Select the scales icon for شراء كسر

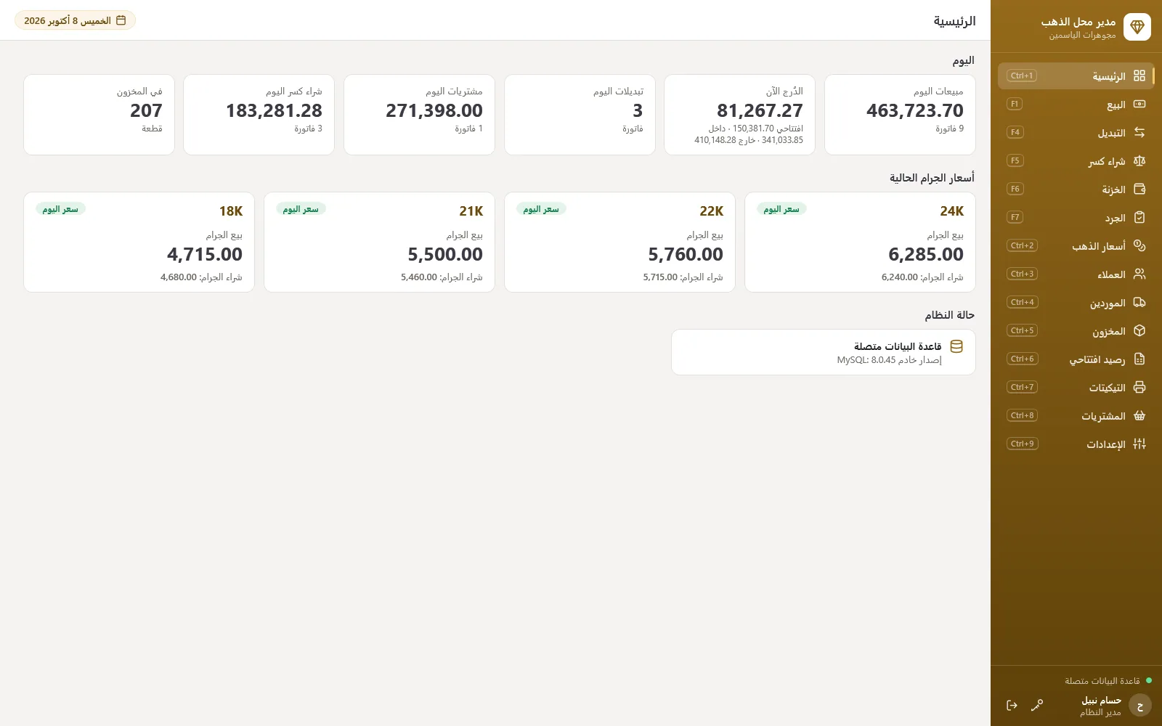point(1139,161)
